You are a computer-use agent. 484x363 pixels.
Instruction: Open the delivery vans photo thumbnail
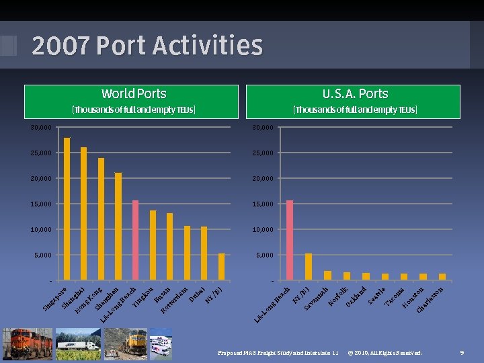(161, 344)
